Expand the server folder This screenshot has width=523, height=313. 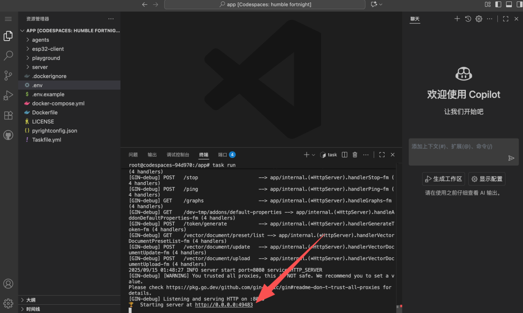coord(40,67)
